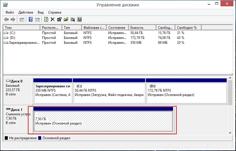236x151 pixels.
Task: Select Зарезервировано 350 МБ partition on Disk 0
Action: [53, 91]
